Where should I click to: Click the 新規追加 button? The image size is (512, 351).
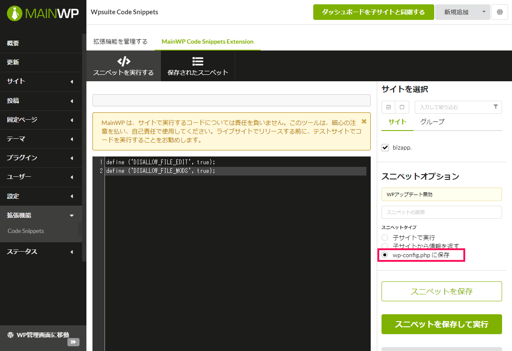click(x=456, y=12)
